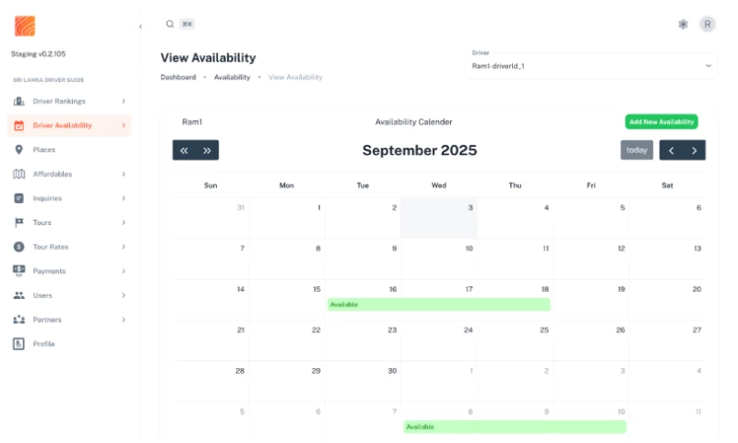The width and height of the screenshot is (738, 443).
Task: Click the today button
Action: coord(637,150)
